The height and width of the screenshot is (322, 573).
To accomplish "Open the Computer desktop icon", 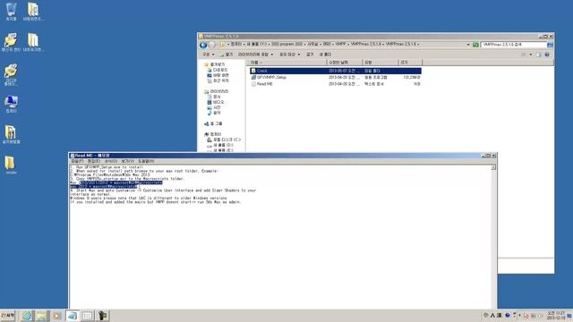I will pyautogui.click(x=11, y=104).
